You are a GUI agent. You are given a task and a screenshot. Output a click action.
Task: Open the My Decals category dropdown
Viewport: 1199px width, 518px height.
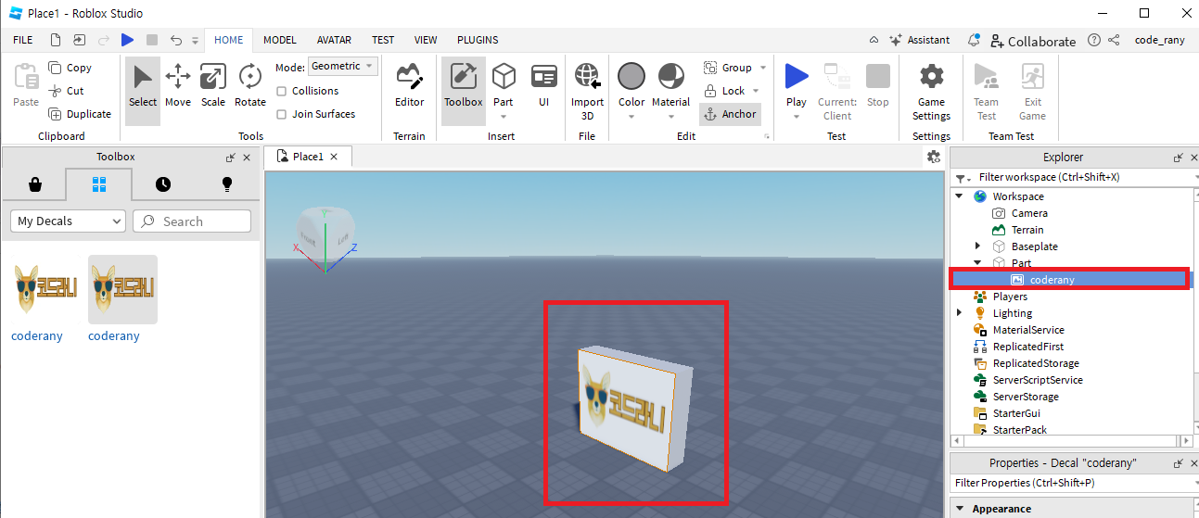pos(68,221)
